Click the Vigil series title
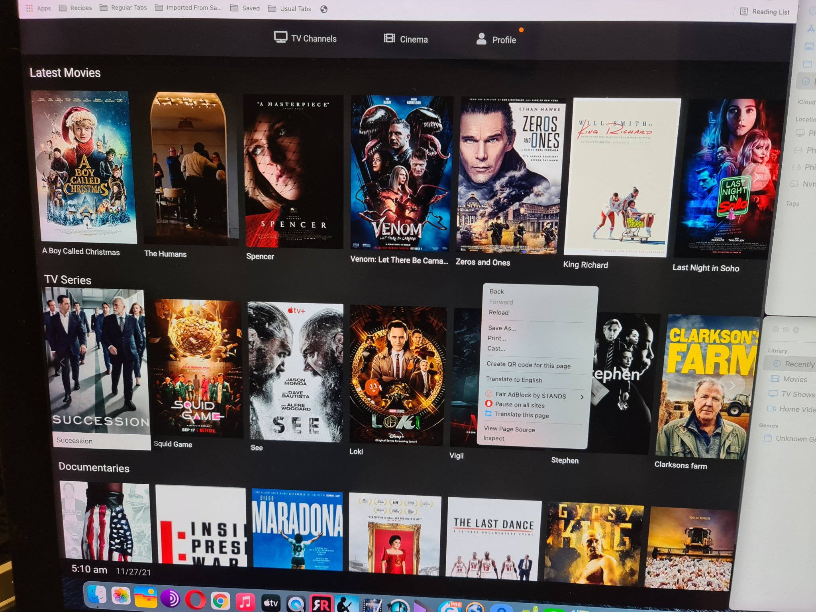 (456, 455)
